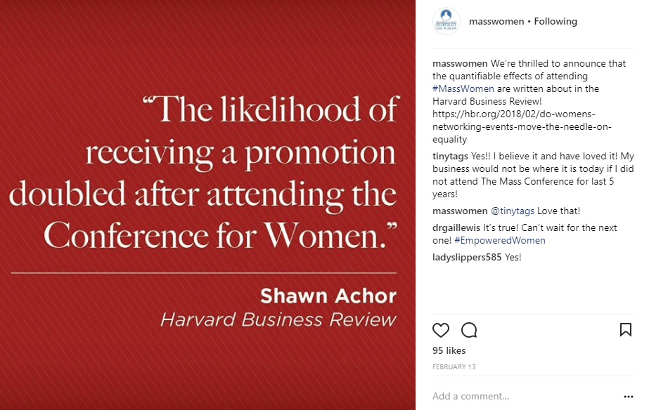This screenshot has height=410, width=649.
Task: Open the three-dot more options menu
Action: tap(628, 396)
